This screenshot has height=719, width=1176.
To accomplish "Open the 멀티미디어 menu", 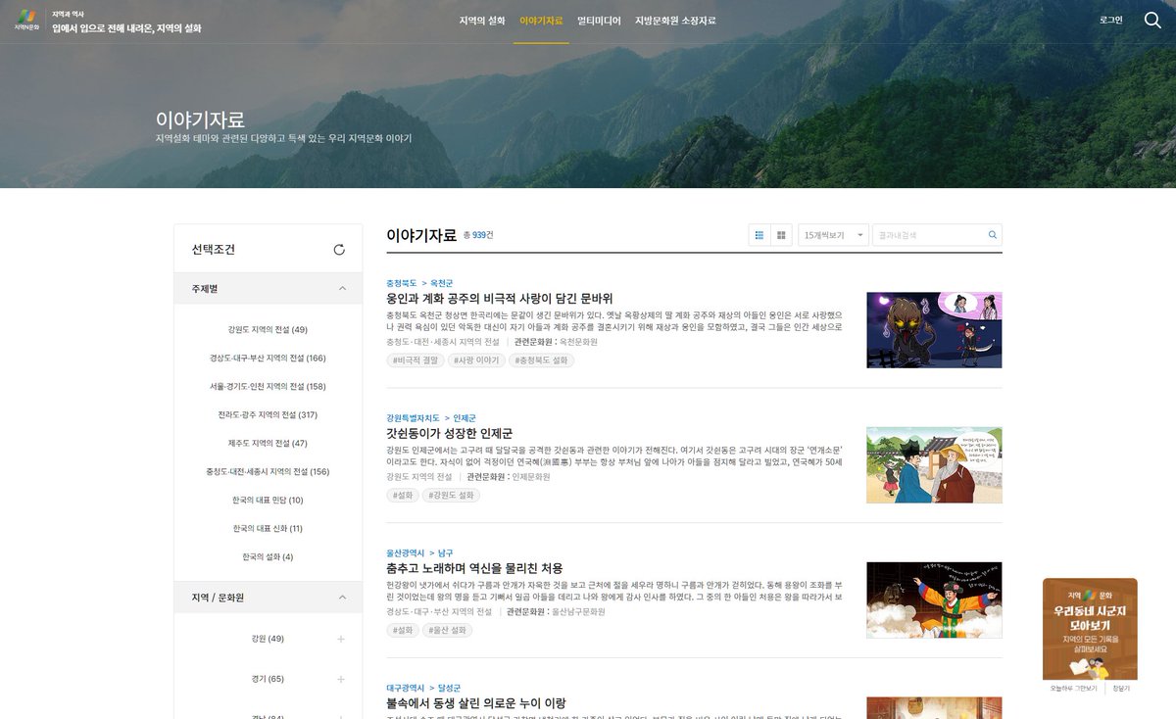I will pos(599,21).
